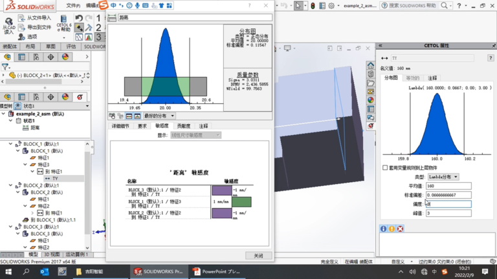Screen dimensions: 497x279
Task: Collapse the example_2_asm root node
Action: point(3,114)
